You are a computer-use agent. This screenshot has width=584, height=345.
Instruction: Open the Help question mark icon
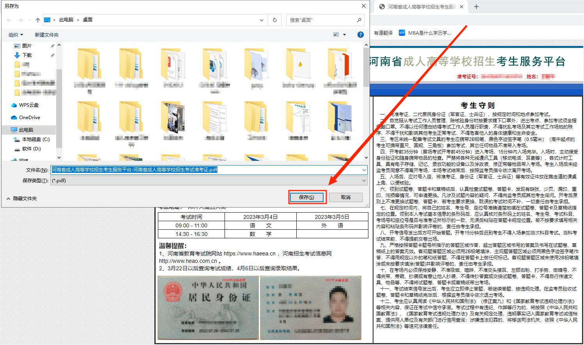click(360, 35)
